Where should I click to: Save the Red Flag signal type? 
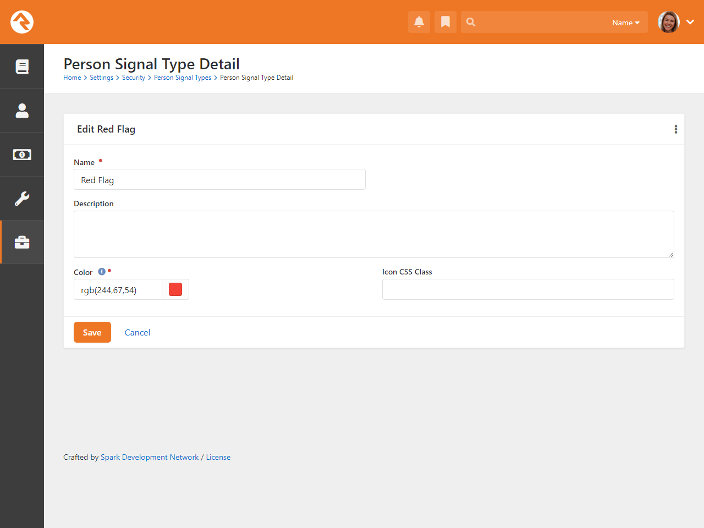tap(92, 332)
